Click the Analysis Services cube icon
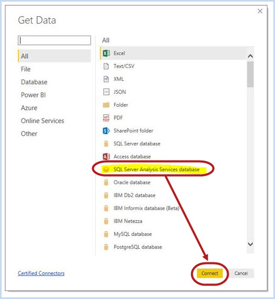 (x=106, y=169)
